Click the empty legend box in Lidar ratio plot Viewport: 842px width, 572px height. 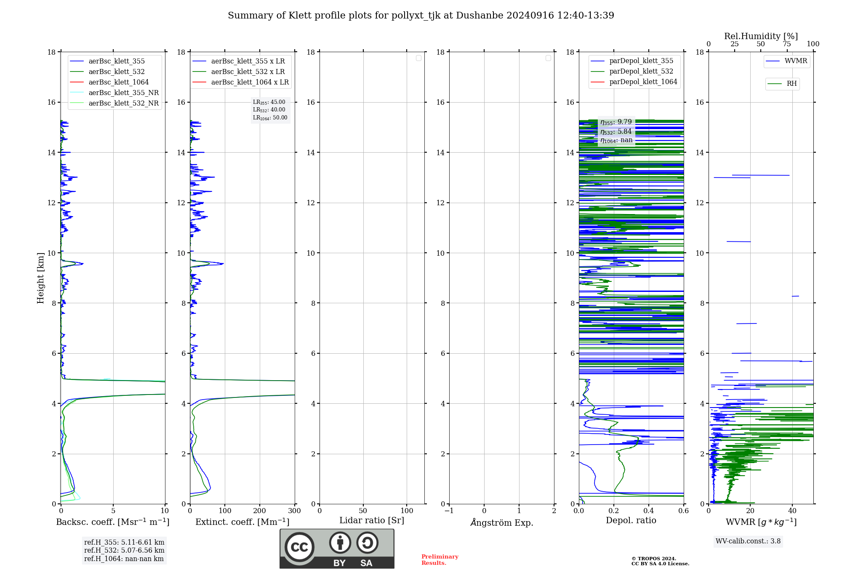418,58
